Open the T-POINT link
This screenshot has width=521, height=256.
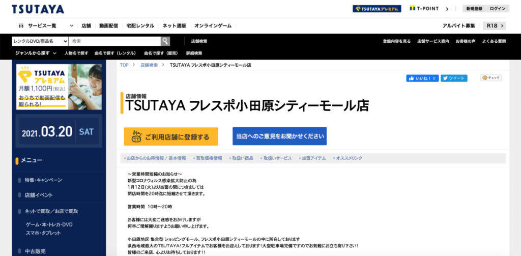pos(424,9)
